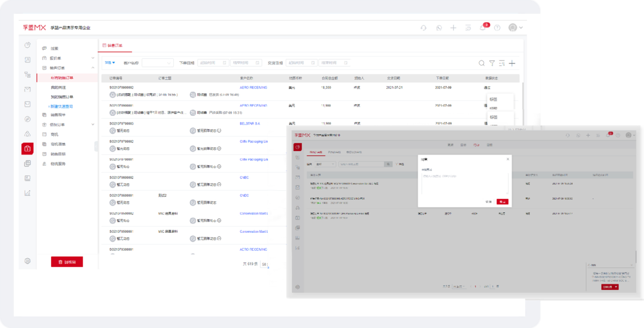Click the red highlighted briefcase sidebar icon

point(28,149)
